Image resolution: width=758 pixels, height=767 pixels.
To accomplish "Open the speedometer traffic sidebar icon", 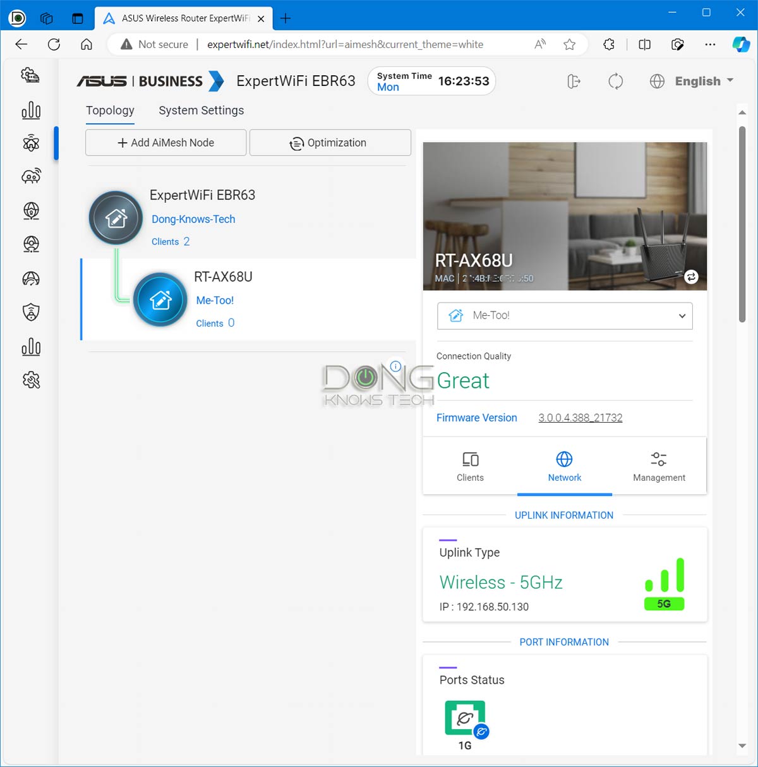I will (30, 278).
